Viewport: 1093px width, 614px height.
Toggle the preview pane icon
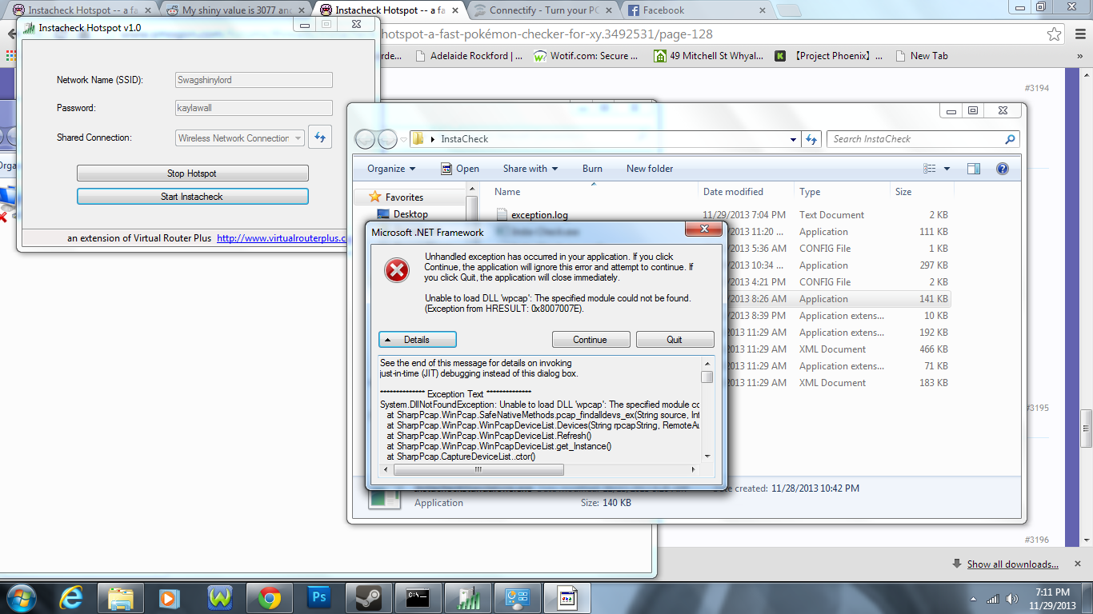pos(974,169)
